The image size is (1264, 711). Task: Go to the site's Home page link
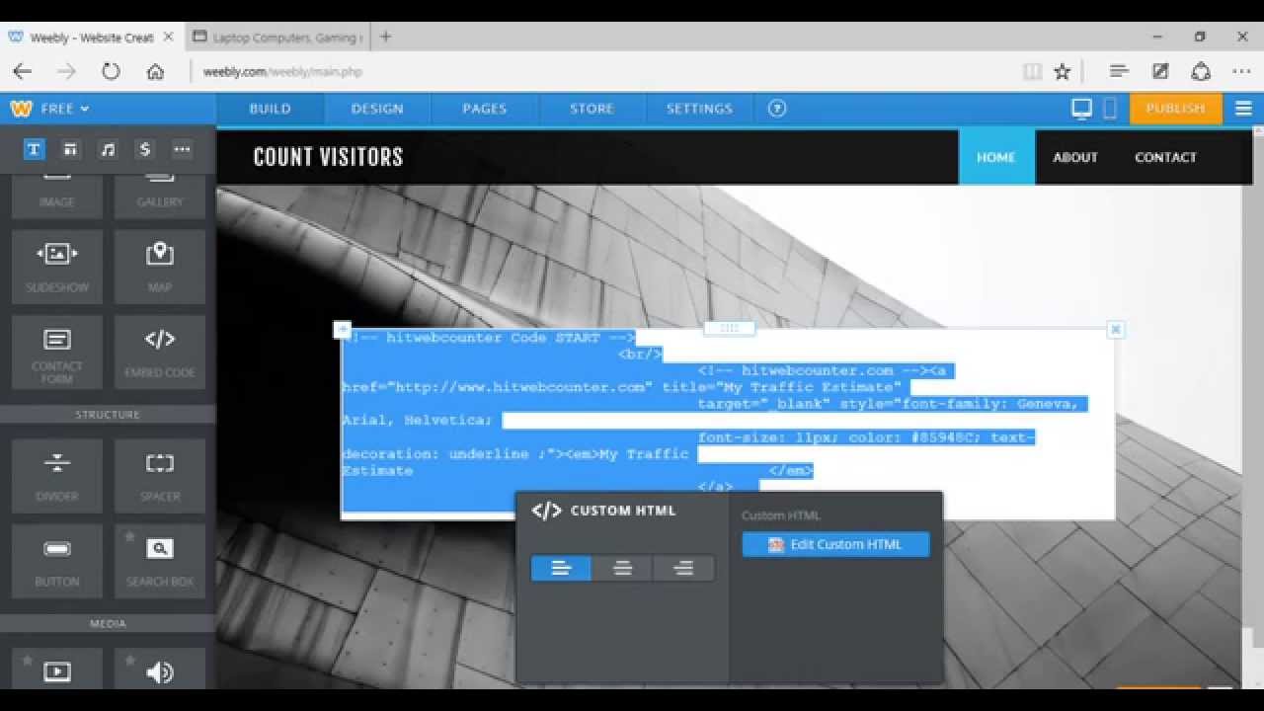click(996, 157)
